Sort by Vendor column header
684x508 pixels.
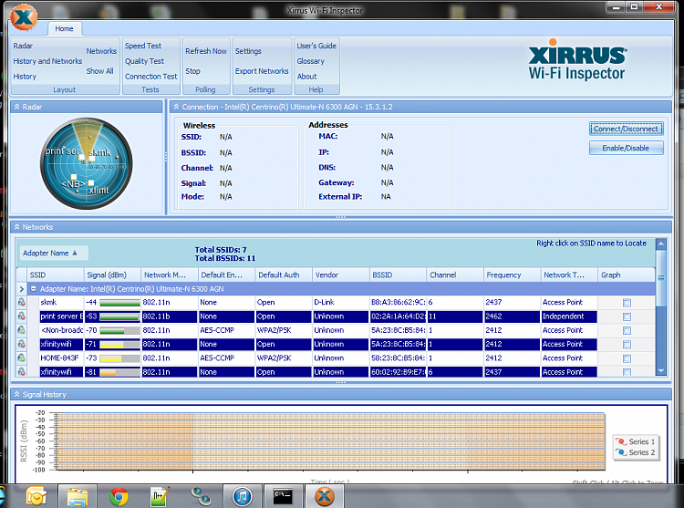[x=341, y=275]
